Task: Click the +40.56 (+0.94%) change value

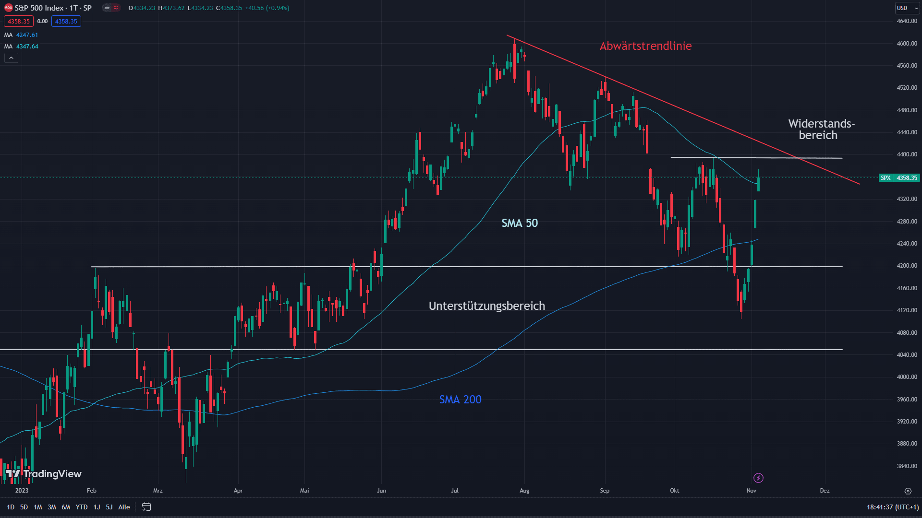Action: click(267, 8)
